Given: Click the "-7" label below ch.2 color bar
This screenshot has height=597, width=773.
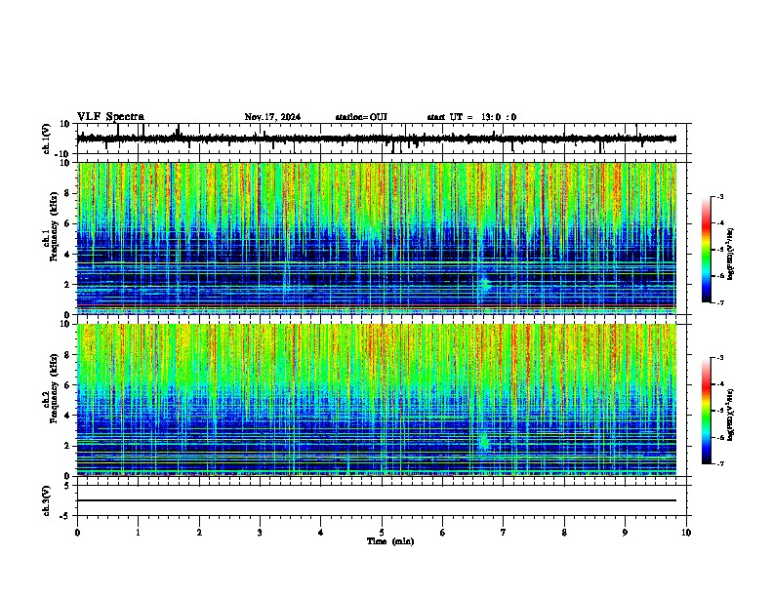Looking at the screenshot, I should click(x=719, y=463).
